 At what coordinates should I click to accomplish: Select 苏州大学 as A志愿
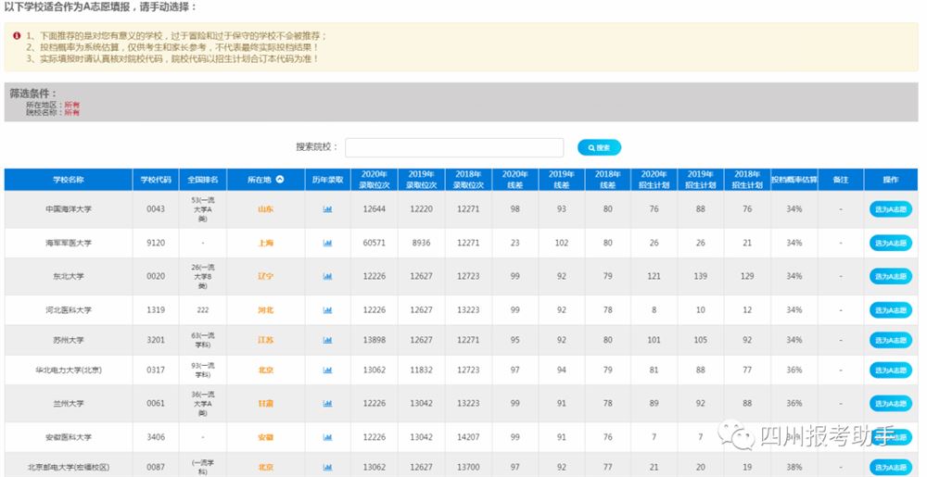[x=890, y=340]
